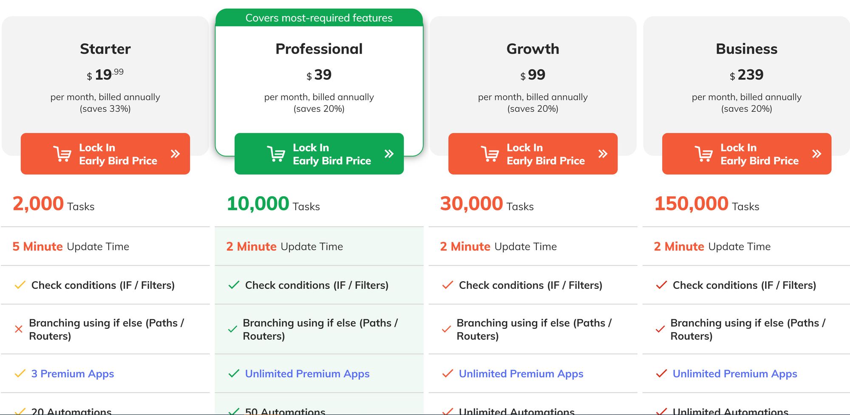850x415 pixels.
Task: Click the cart icon on Professional button
Action: click(276, 154)
